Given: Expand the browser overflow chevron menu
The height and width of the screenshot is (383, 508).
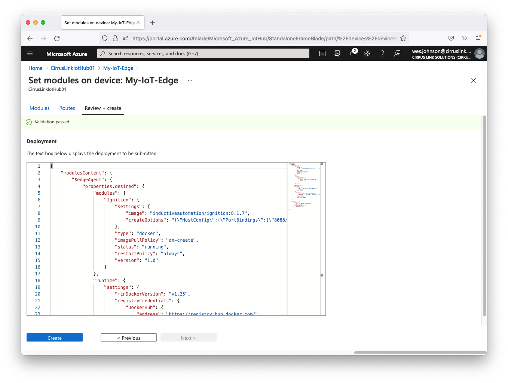Looking at the screenshot, I should (x=464, y=38).
